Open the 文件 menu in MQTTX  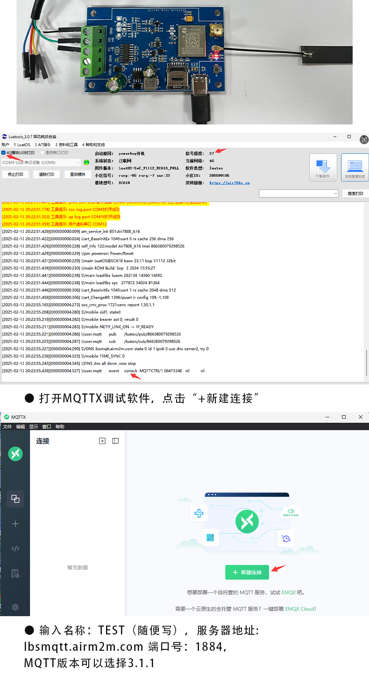point(7,427)
